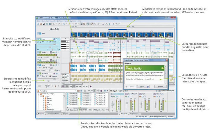Start preview in the Explorer toolbar
The width and height of the screenshot is (210, 134).
pyautogui.click(x=89, y=91)
